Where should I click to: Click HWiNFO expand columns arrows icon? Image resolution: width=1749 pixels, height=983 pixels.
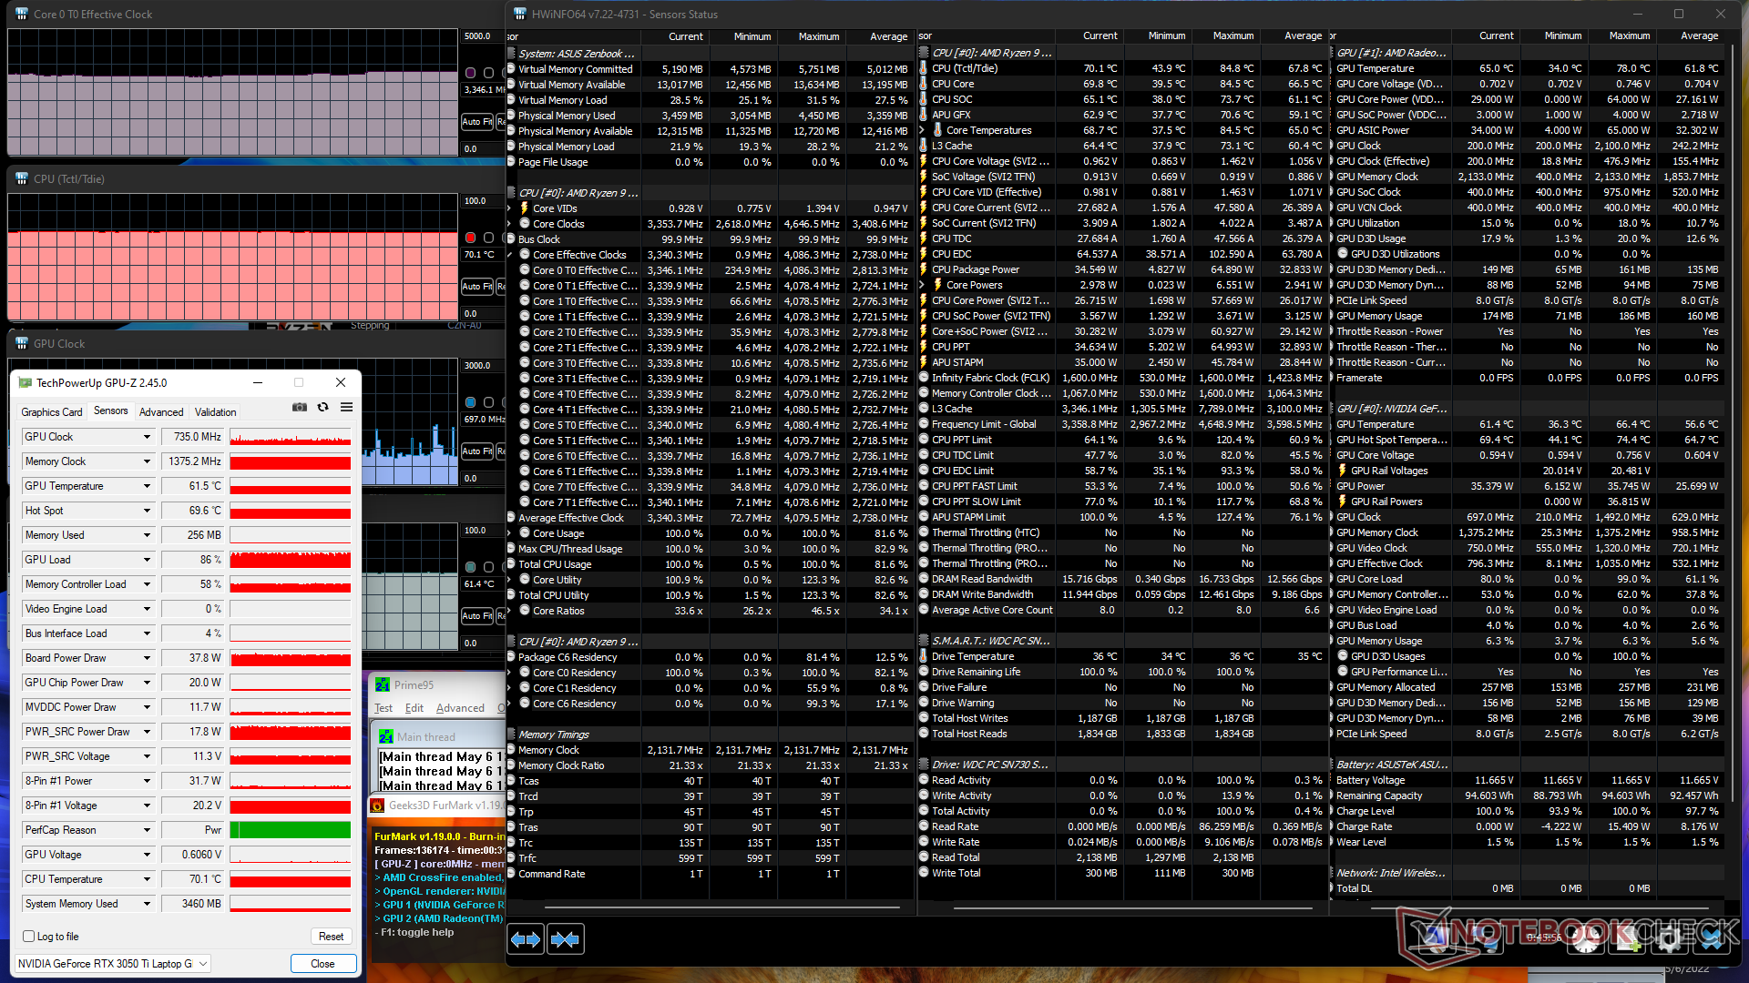526,939
